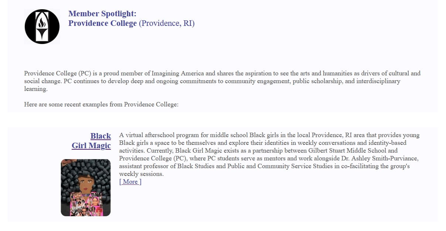This screenshot has height=231, width=446.
Task: Follow the [ More ] link
Action: [x=130, y=181]
